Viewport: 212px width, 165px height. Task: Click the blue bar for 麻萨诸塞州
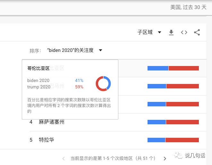pyautogui.click(x=157, y=122)
